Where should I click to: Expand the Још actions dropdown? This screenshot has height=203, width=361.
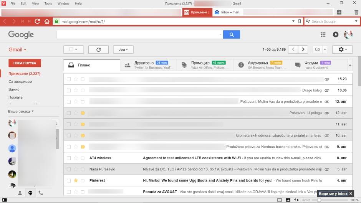(x=123, y=50)
